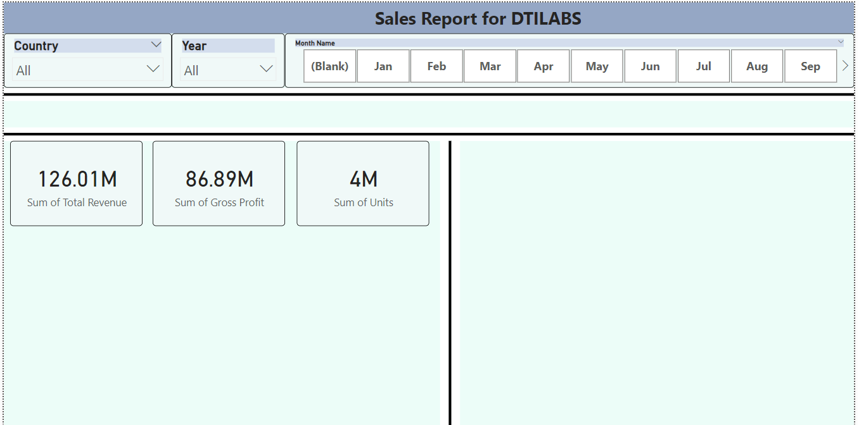Collapse the Country slicer header chevron
The height and width of the screenshot is (425, 859).
point(156,45)
